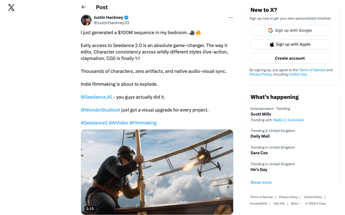This screenshot has width=345, height=215.
Task: Open the Eurovision trending link
Action: tap(296, 120)
